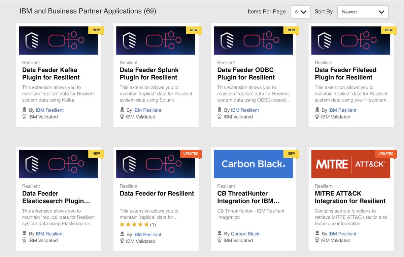Open the Data Feeder Elasticsearch Plugin banner image

(58, 164)
